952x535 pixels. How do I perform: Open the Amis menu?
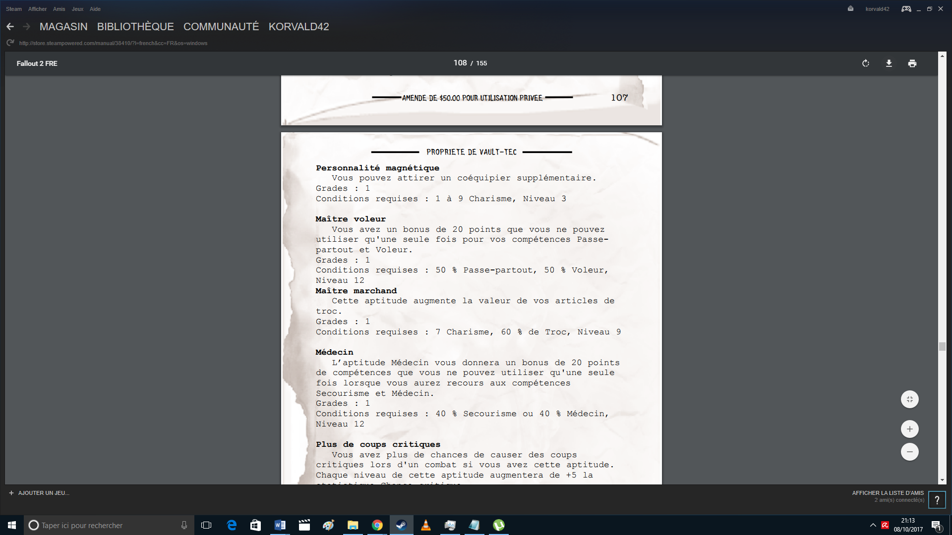pos(59,9)
